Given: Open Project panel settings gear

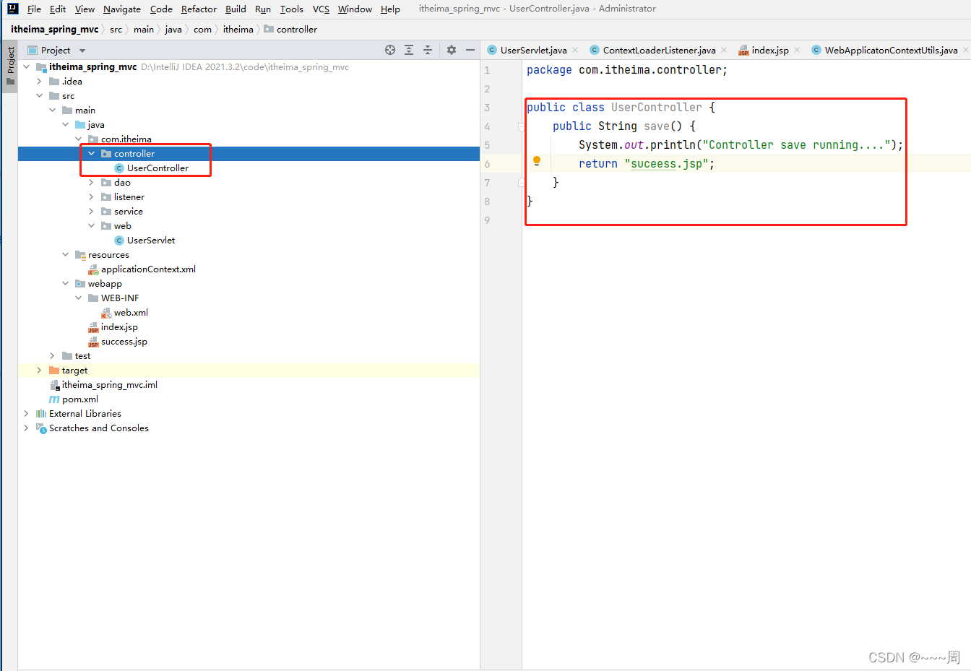Looking at the screenshot, I should click(452, 50).
